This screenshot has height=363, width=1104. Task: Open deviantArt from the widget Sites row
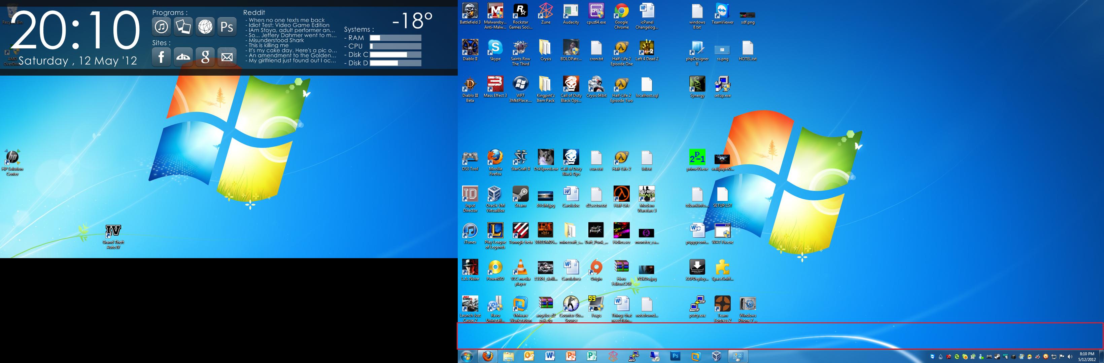pos(183,56)
